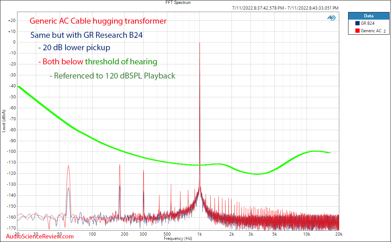Select the blue GR B24 legend swatch

[357, 23]
